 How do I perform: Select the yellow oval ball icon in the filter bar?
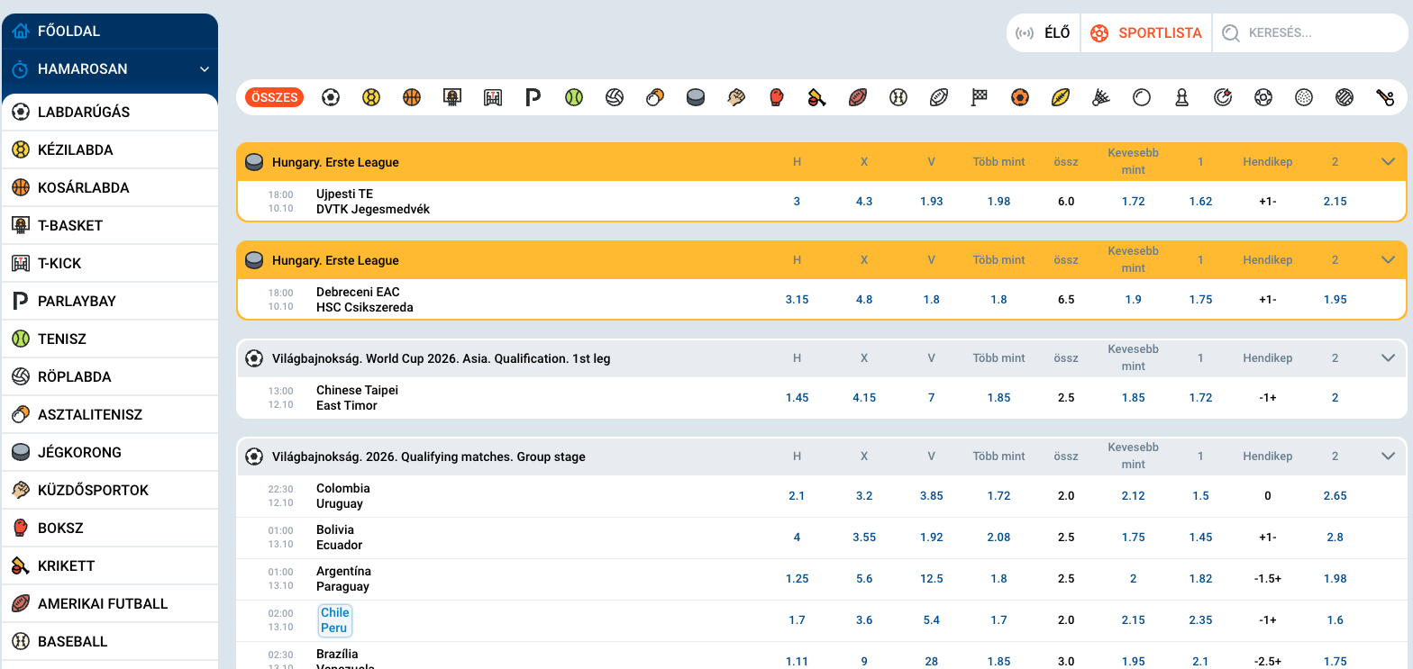(1061, 97)
